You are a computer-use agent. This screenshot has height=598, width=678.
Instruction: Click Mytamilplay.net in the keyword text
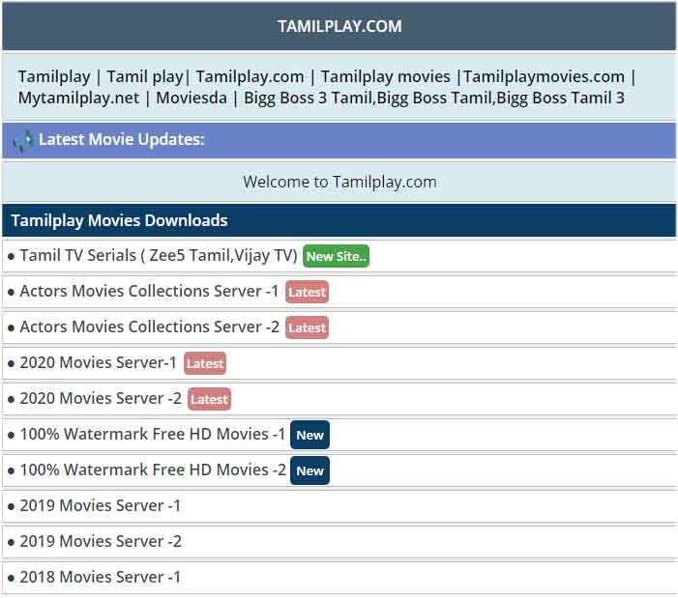78,98
